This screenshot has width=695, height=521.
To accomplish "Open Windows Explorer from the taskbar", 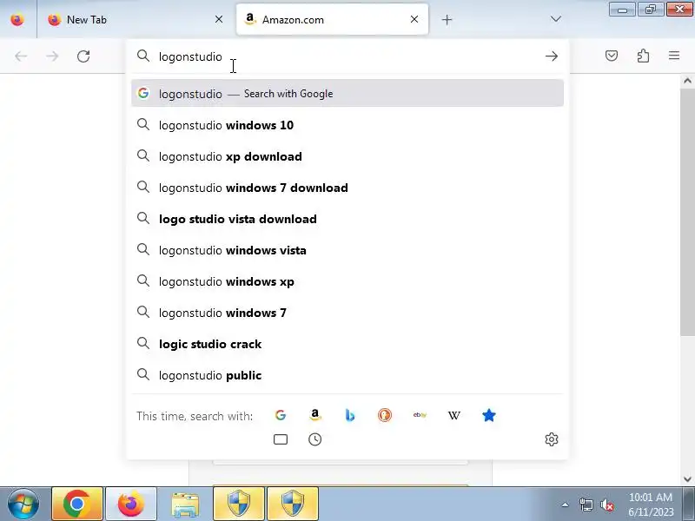I will (185, 504).
